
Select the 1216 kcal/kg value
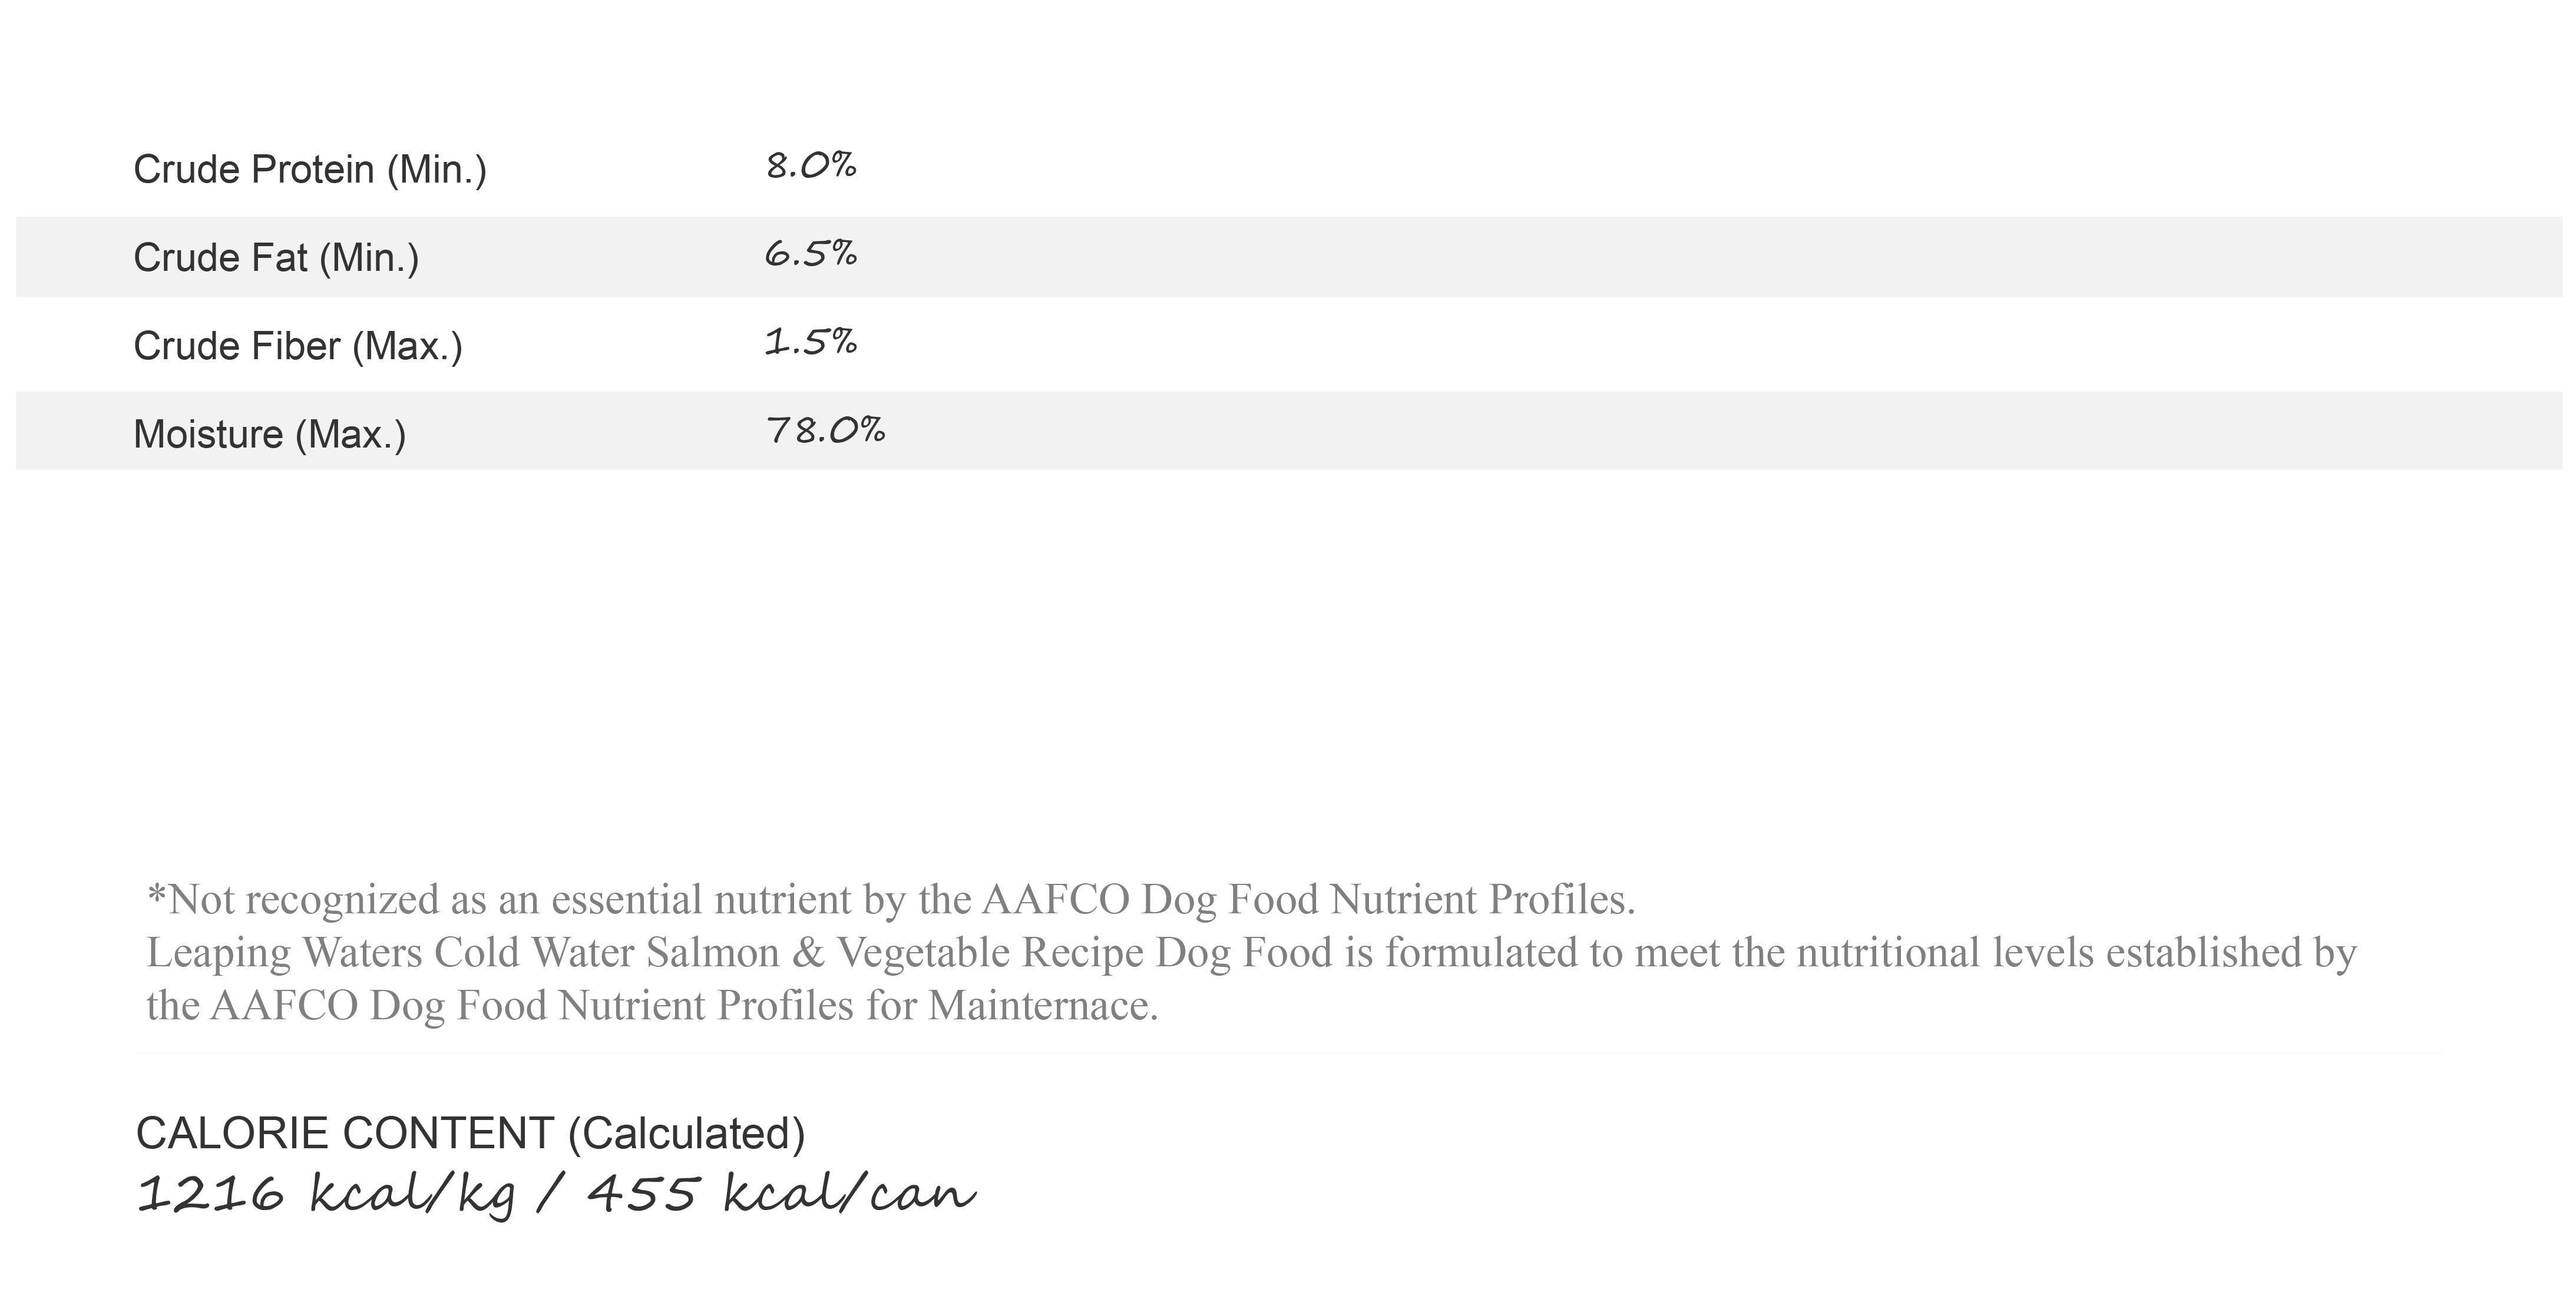[327, 1193]
